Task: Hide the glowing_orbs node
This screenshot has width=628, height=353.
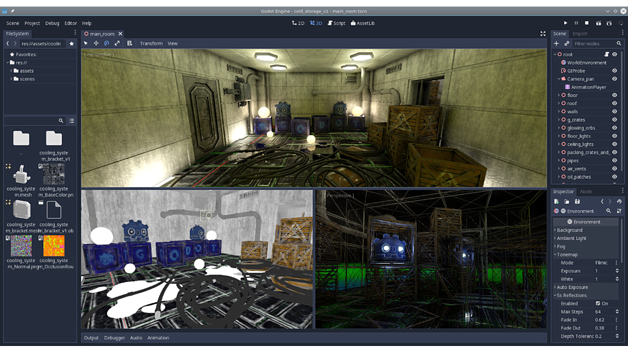Action: 614,128
